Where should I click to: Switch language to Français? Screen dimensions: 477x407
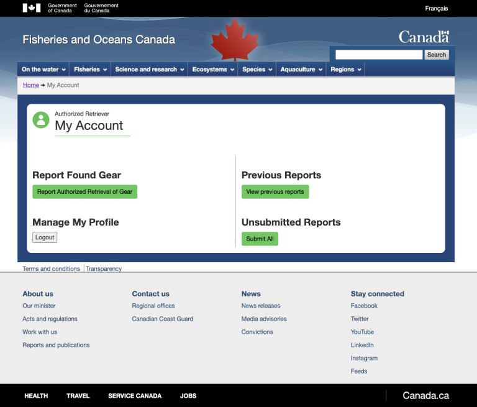436,9
